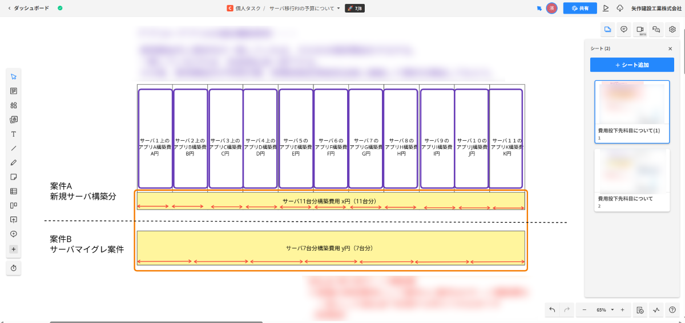This screenshot has height=323, width=685.
Task: Open the 65% zoom level dropdown
Action: tap(605, 310)
